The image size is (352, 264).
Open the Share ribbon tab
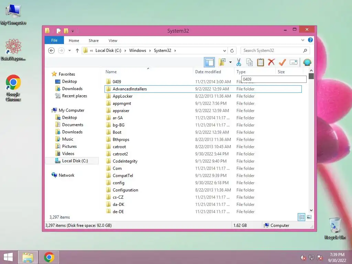click(93, 41)
